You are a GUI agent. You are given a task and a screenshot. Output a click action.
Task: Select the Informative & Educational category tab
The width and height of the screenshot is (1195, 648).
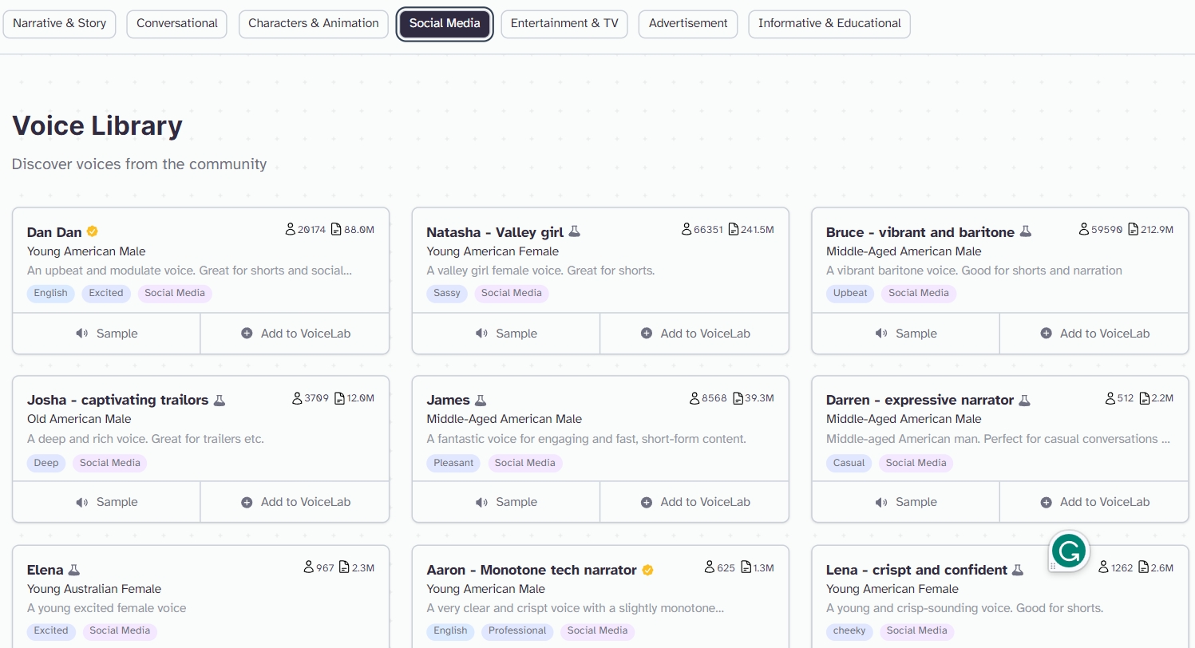829,23
